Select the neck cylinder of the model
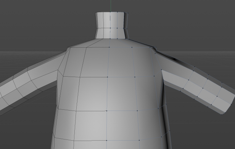The width and height of the screenshot is (235, 149). (112, 26)
